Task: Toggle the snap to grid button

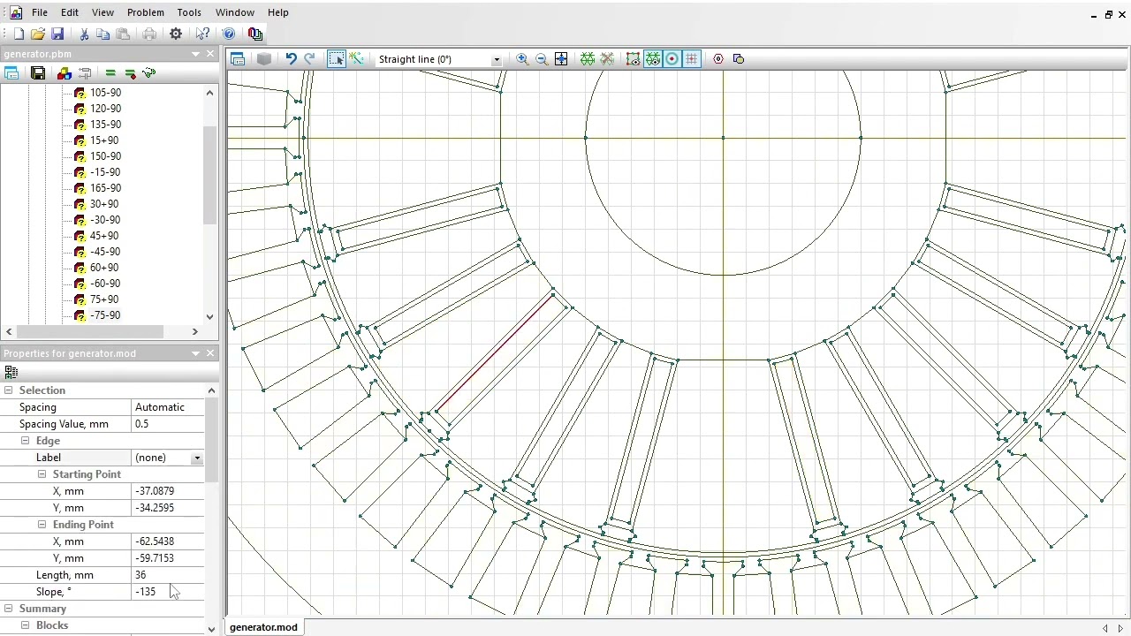Action: (672, 59)
